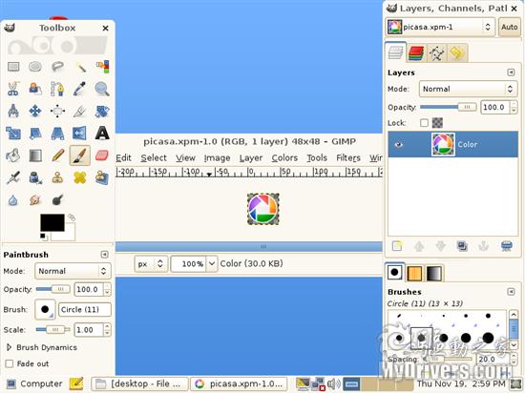Open the picasa.xpm-1.0 taskbar window
The image size is (525, 393).
pos(239,383)
